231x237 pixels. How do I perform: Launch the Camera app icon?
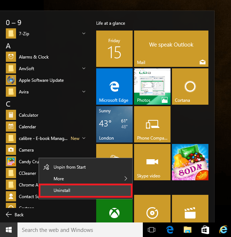pyautogui.click(x=11, y=150)
